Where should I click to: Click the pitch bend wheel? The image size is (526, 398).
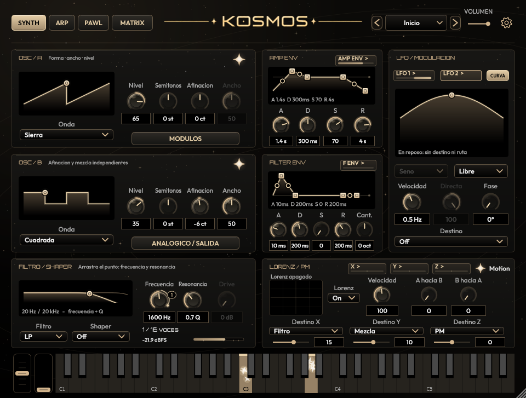pos(22,373)
